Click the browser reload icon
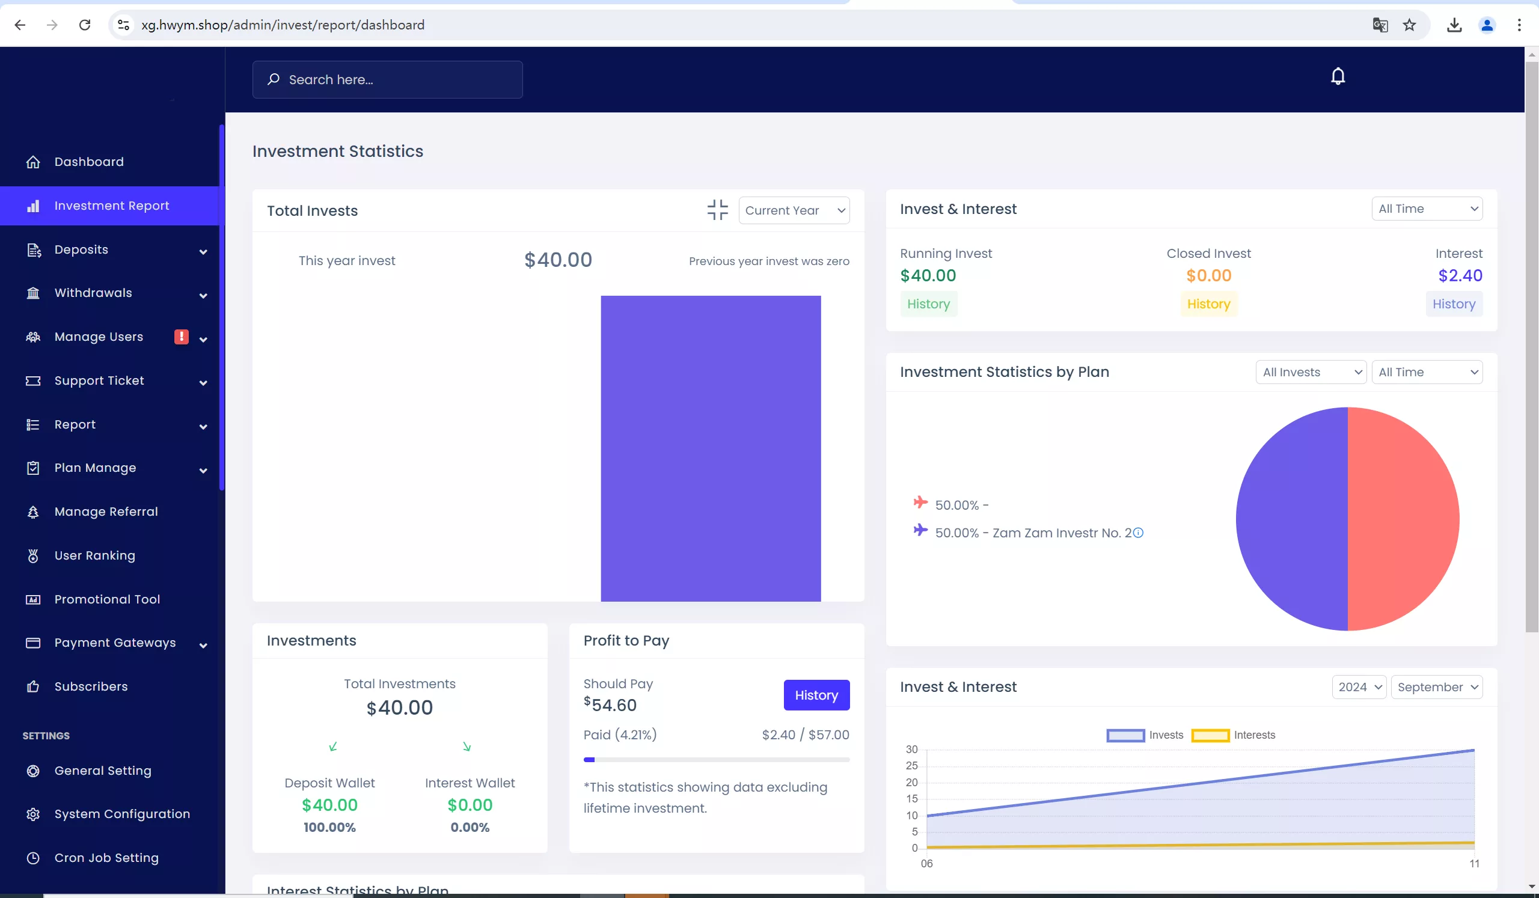Viewport: 1539px width, 898px height. coord(85,25)
